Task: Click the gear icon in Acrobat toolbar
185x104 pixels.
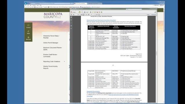Action: tap(90, 12)
